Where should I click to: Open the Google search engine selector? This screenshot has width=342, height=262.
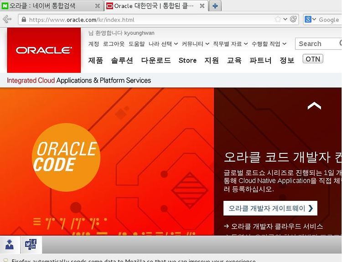pyautogui.click(x=310, y=20)
